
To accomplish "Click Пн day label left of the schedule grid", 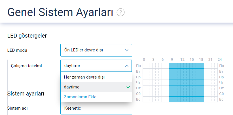I will [139, 66].
